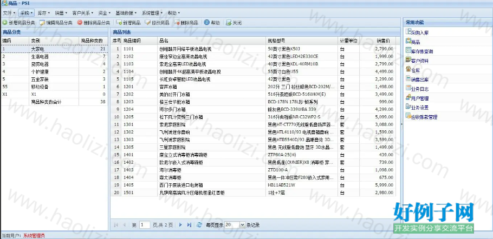Open the 库存 menu
Screen dimensions: 493x239
click(43, 13)
